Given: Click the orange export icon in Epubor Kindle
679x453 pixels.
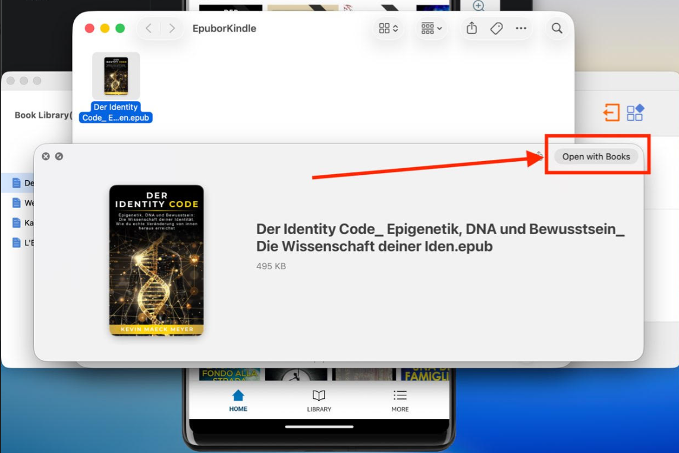Looking at the screenshot, I should [x=612, y=112].
